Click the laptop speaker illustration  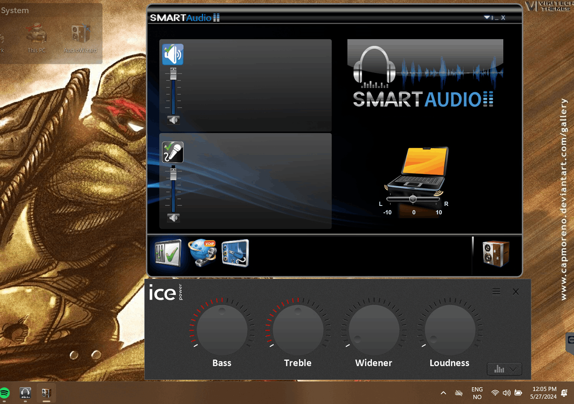[x=416, y=170]
